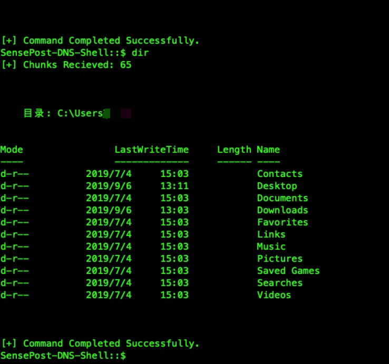The height and width of the screenshot is (364, 389).
Task: Click the Music folder name
Action: (271, 247)
